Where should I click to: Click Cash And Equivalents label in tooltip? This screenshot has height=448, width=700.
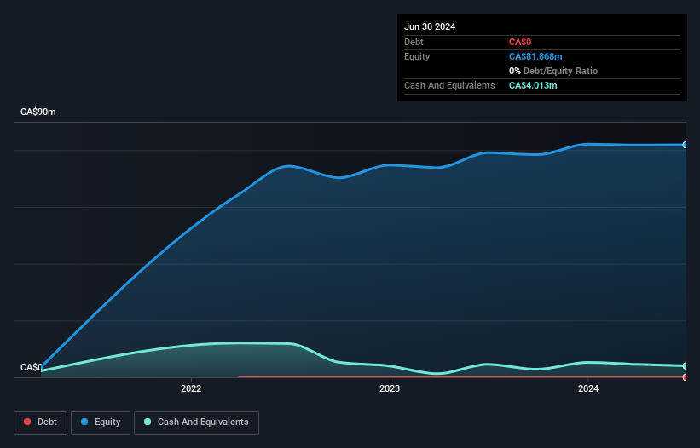click(x=449, y=85)
